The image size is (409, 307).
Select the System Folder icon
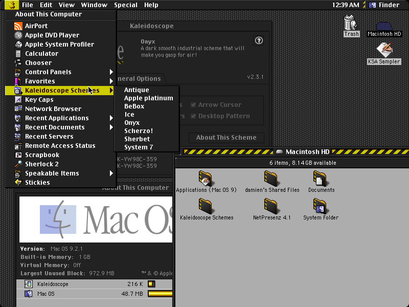coord(320,206)
